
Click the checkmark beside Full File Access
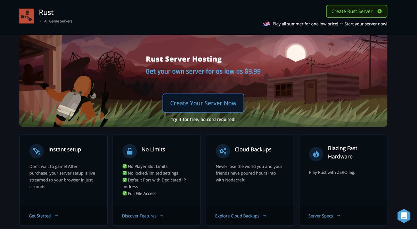[125, 193]
